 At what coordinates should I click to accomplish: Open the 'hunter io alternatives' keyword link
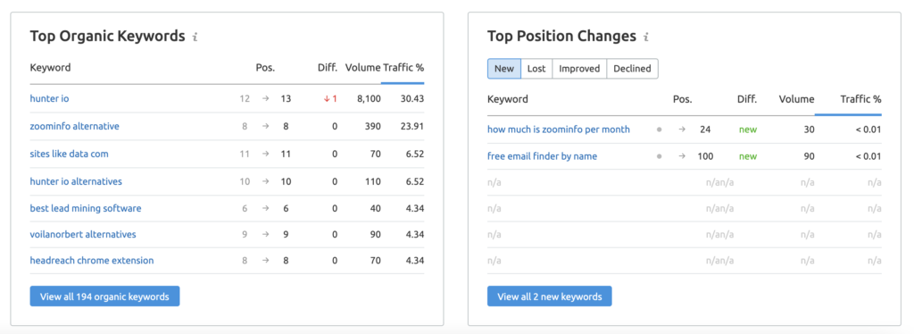[76, 181]
